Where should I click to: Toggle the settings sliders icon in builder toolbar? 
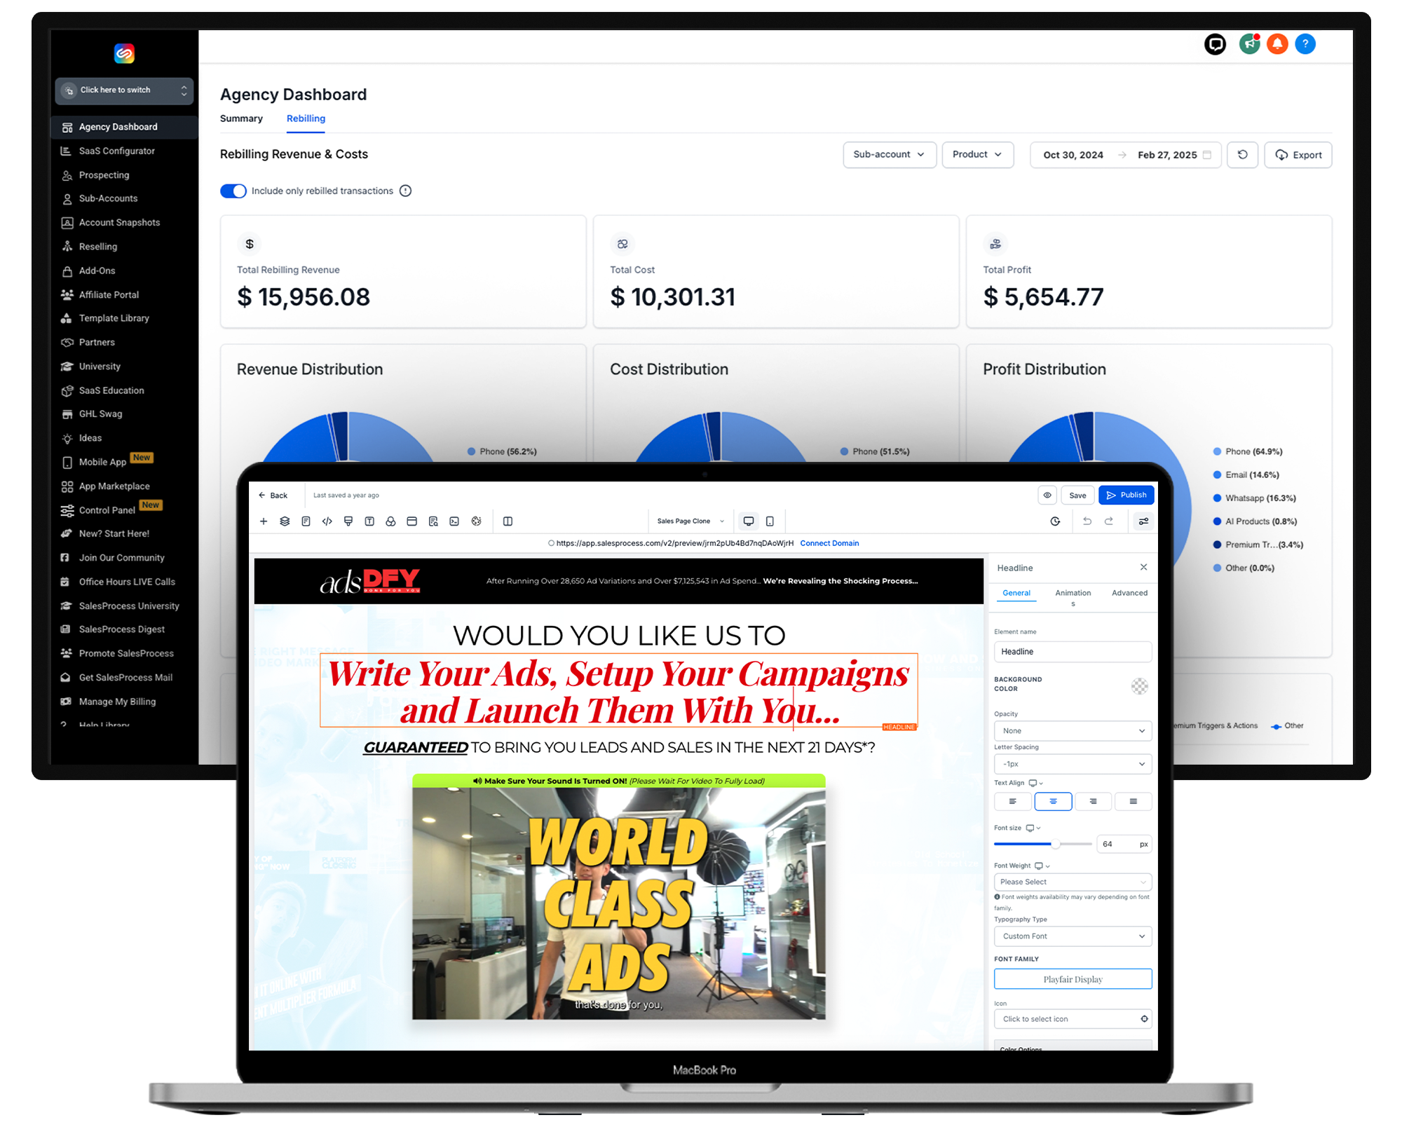1143,521
